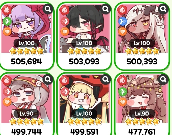Open magnifier on the 505,684 power card

[48, 9]
